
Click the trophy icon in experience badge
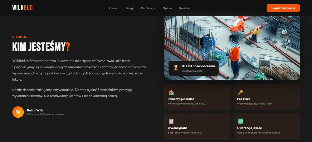176,68
